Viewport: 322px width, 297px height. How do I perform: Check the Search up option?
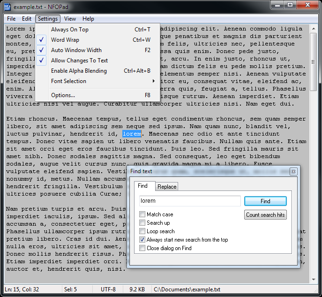tap(142, 223)
